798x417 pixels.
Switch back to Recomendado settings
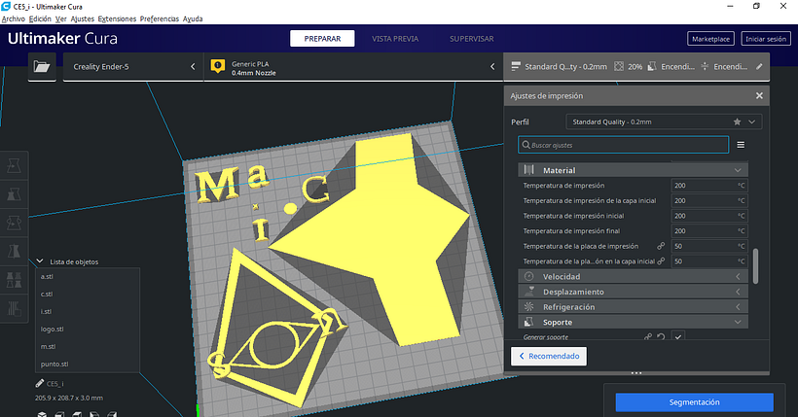(549, 356)
